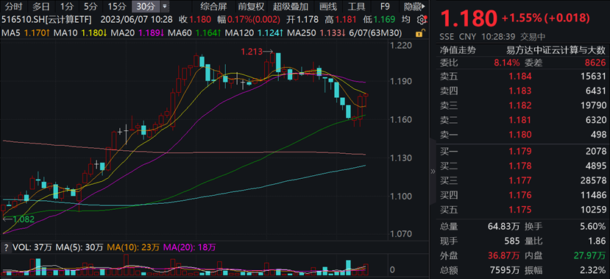610x279 pixels.
Task: Click the volume MA(5): 30万 label
Action: (x=79, y=247)
